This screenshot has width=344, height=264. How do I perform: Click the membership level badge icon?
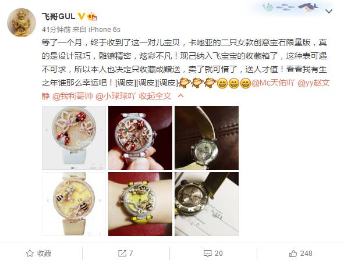click(92, 16)
